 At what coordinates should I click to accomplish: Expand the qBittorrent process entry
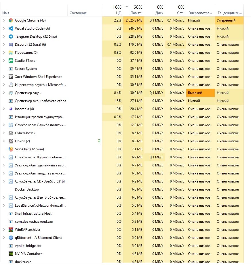tap(4, 238)
